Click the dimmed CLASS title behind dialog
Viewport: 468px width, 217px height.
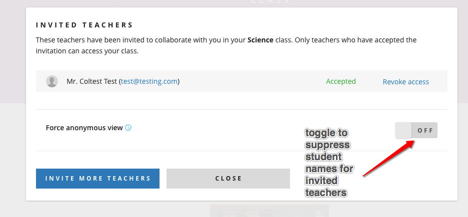pos(269,2)
